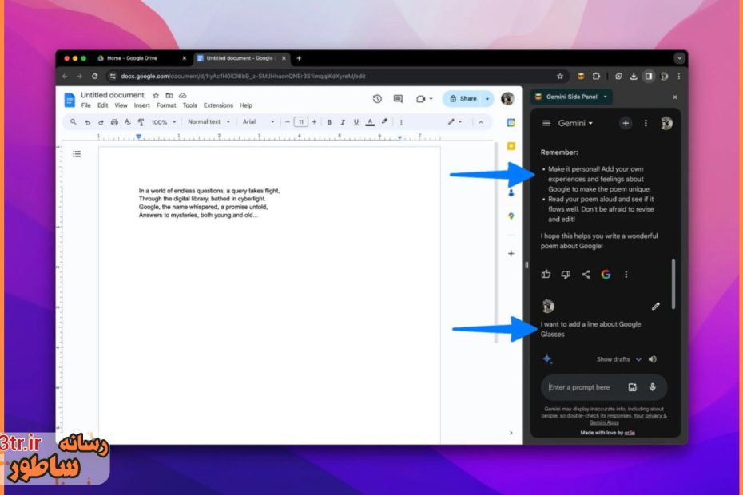Open version history clock icon in Docs
Viewport: 743px width, 495px height.
click(377, 99)
